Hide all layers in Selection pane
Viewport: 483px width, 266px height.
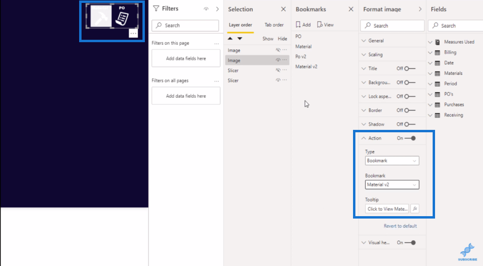(282, 39)
